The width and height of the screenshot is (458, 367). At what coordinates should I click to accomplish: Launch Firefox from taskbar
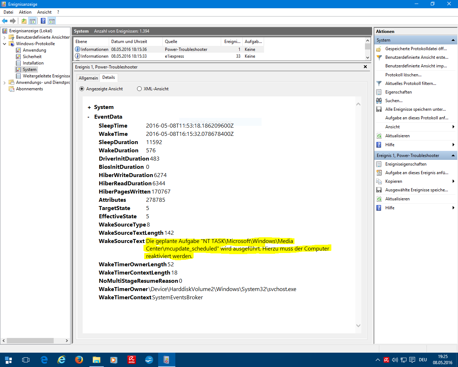79,360
